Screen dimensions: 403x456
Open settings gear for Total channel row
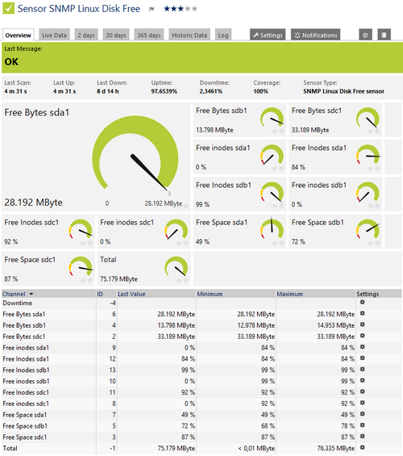coord(363,448)
